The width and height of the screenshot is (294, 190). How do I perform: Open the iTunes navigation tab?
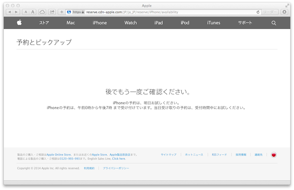pyautogui.click(x=214, y=23)
